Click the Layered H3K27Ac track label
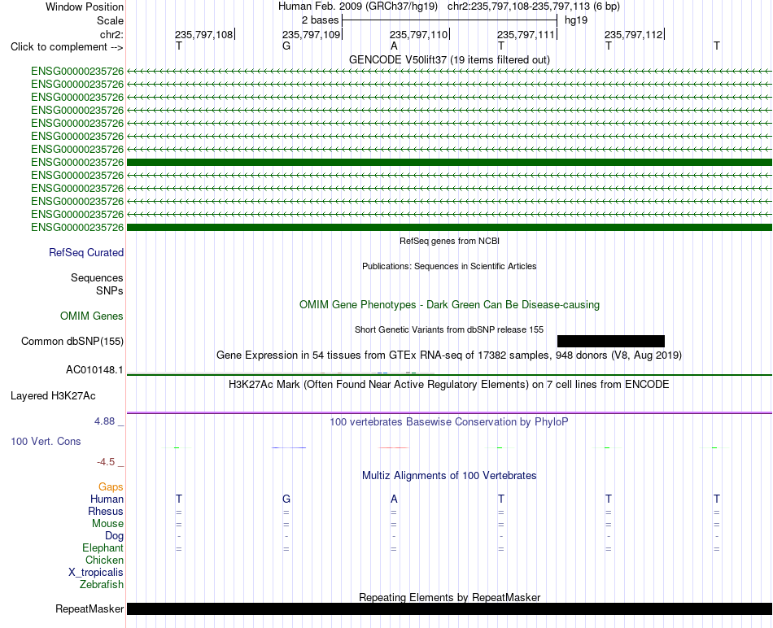The width and height of the screenshot is (773, 628). (53, 396)
